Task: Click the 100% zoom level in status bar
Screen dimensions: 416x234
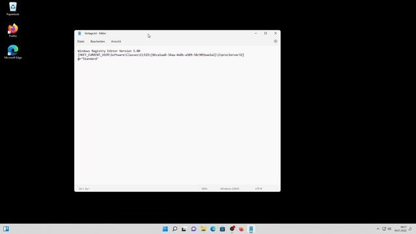Action: pos(204,188)
